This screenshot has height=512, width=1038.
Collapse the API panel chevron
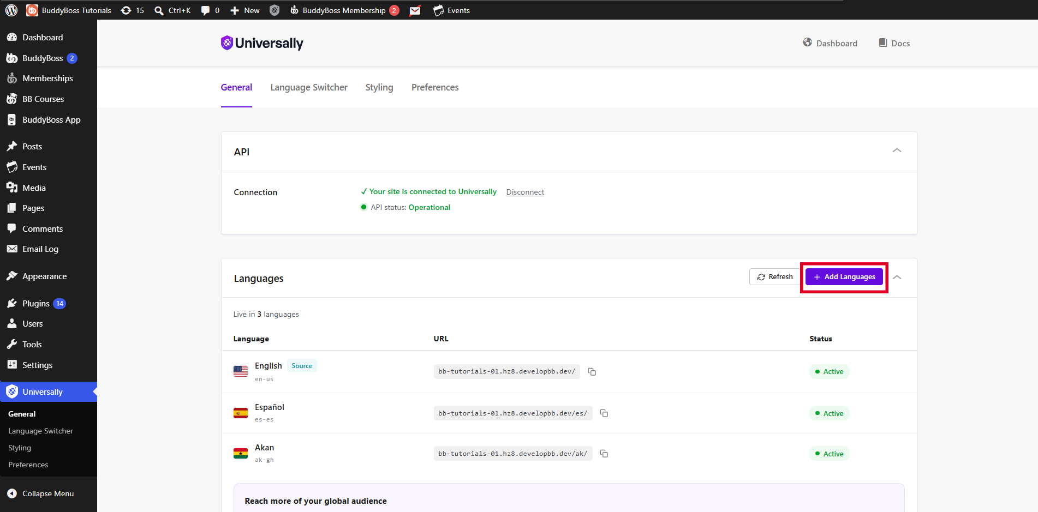(x=897, y=150)
